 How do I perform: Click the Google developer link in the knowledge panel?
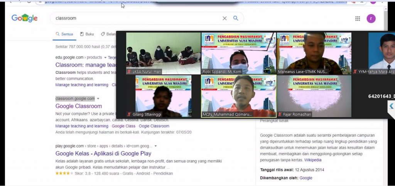coord(306,178)
